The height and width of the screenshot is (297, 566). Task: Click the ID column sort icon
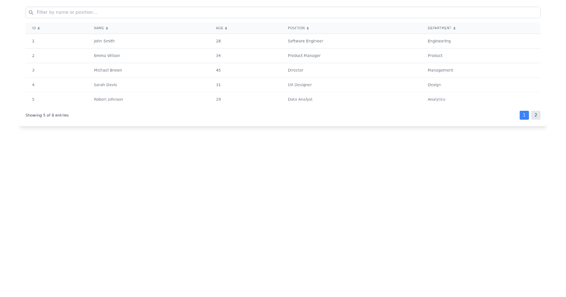[39, 28]
